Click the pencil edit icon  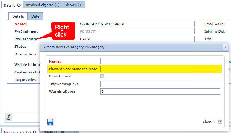coord(8,116)
